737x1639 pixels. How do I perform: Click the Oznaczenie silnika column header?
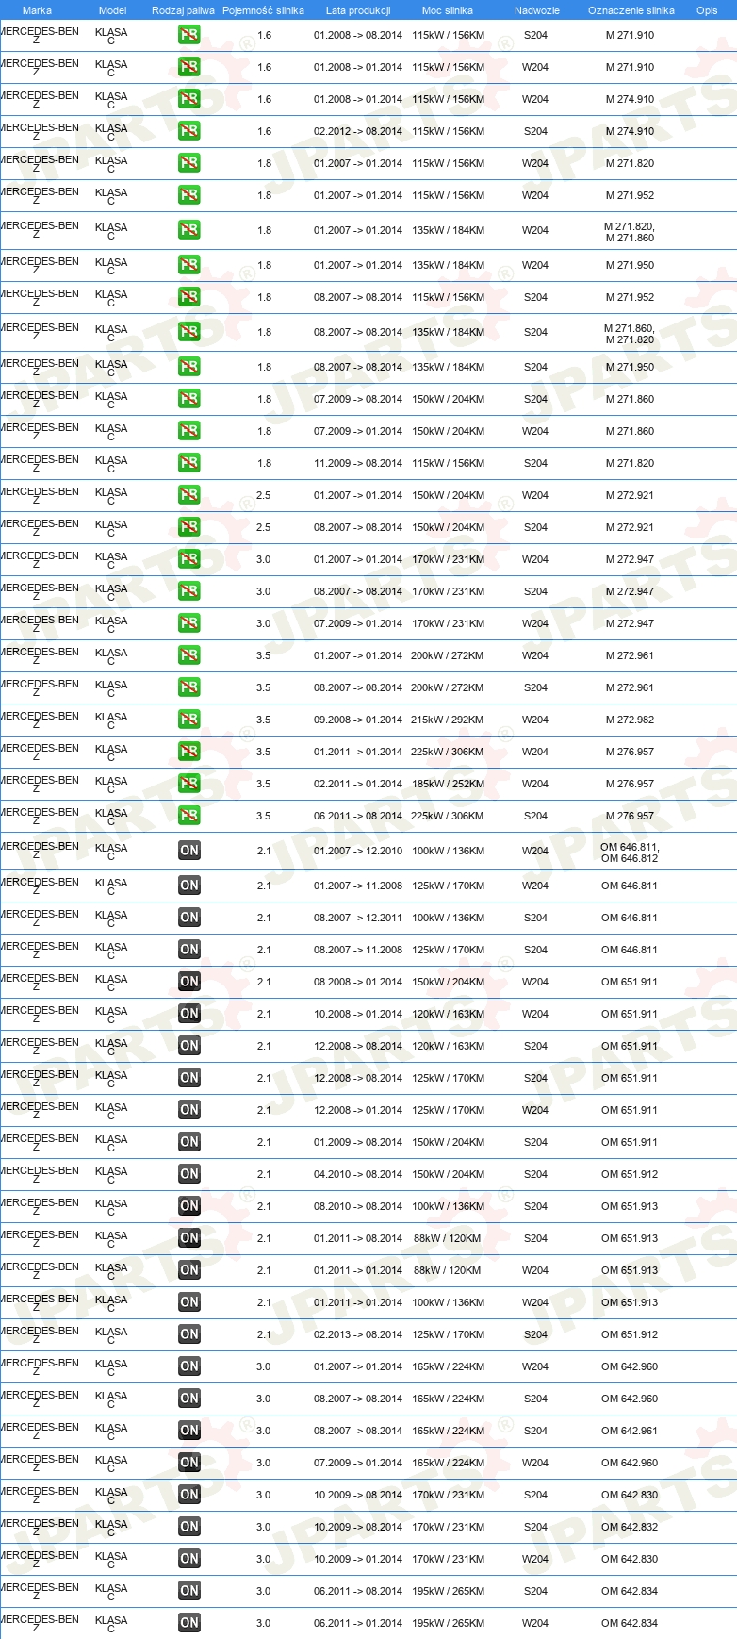pos(631,10)
